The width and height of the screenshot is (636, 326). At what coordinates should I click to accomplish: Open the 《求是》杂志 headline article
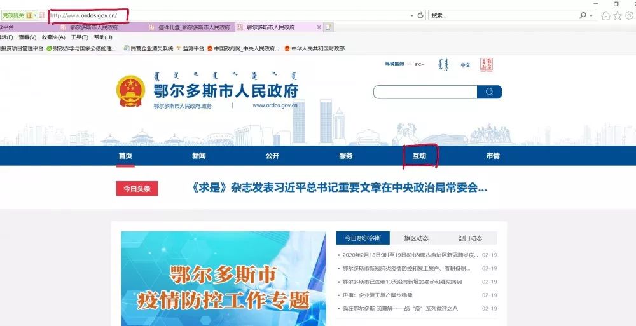(x=339, y=187)
